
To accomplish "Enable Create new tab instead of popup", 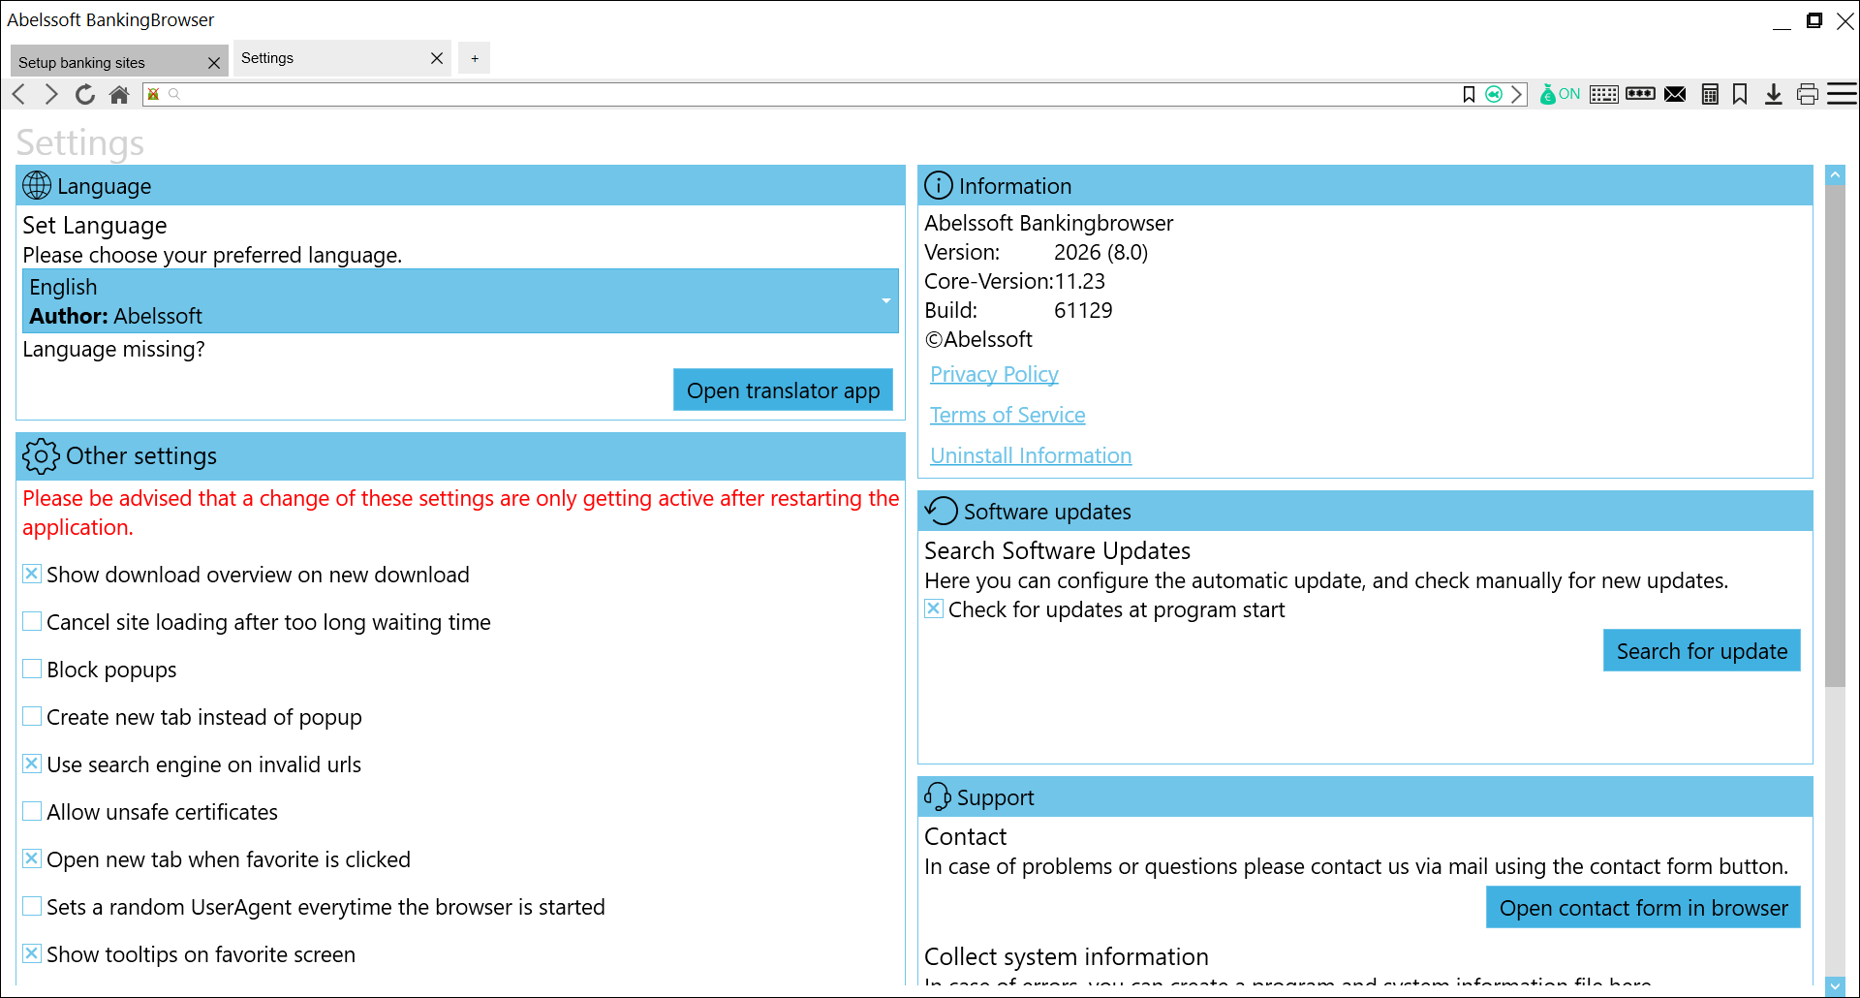I will click(x=32, y=716).
